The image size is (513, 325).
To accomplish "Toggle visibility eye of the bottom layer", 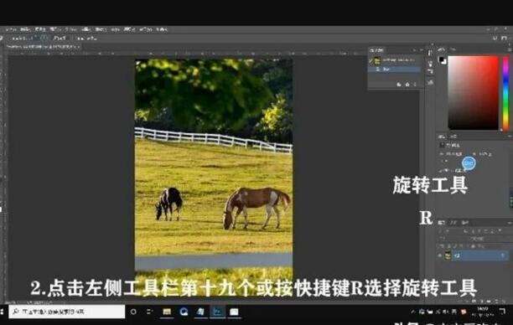I will click(x=440, y=255).
